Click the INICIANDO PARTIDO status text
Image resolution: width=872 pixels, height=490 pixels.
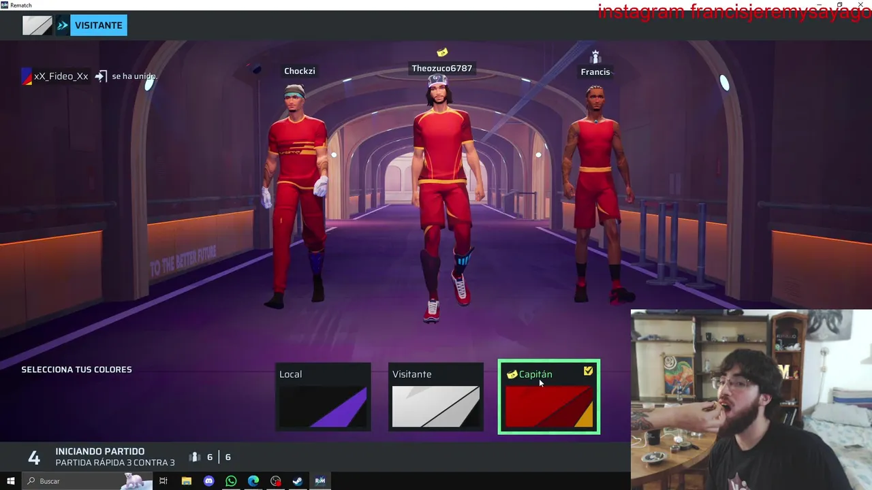(x=100, y=451)
